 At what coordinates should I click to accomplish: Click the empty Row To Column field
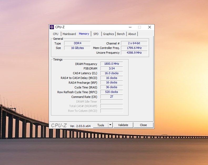tap(112, 111)
